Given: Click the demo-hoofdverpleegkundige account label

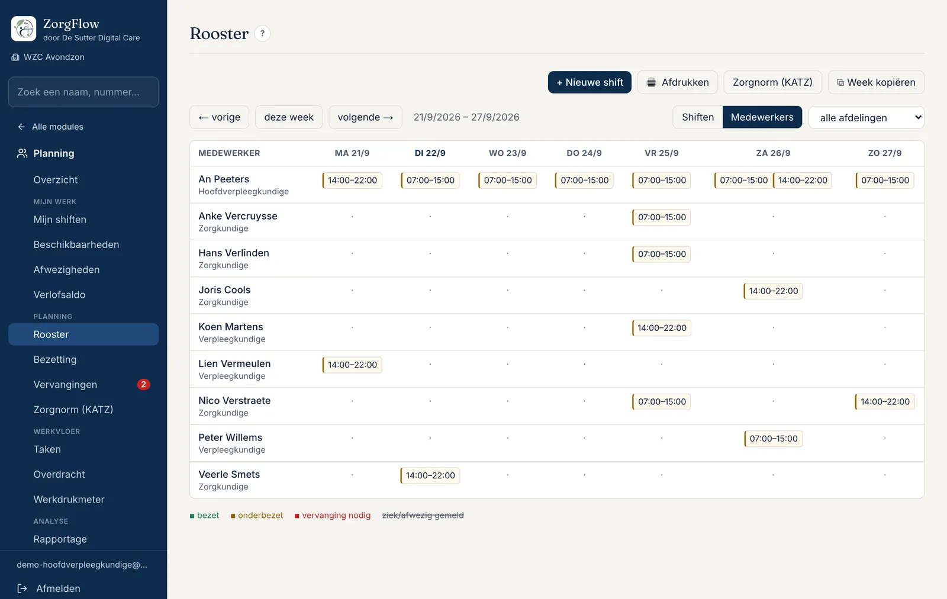Looking at the screenshot, I should click(x=82, y=565).
